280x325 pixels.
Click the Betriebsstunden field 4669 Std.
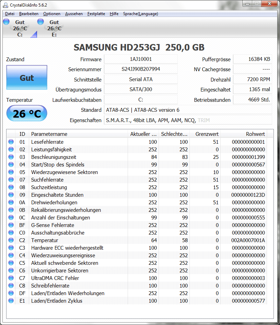pos(253,100)
